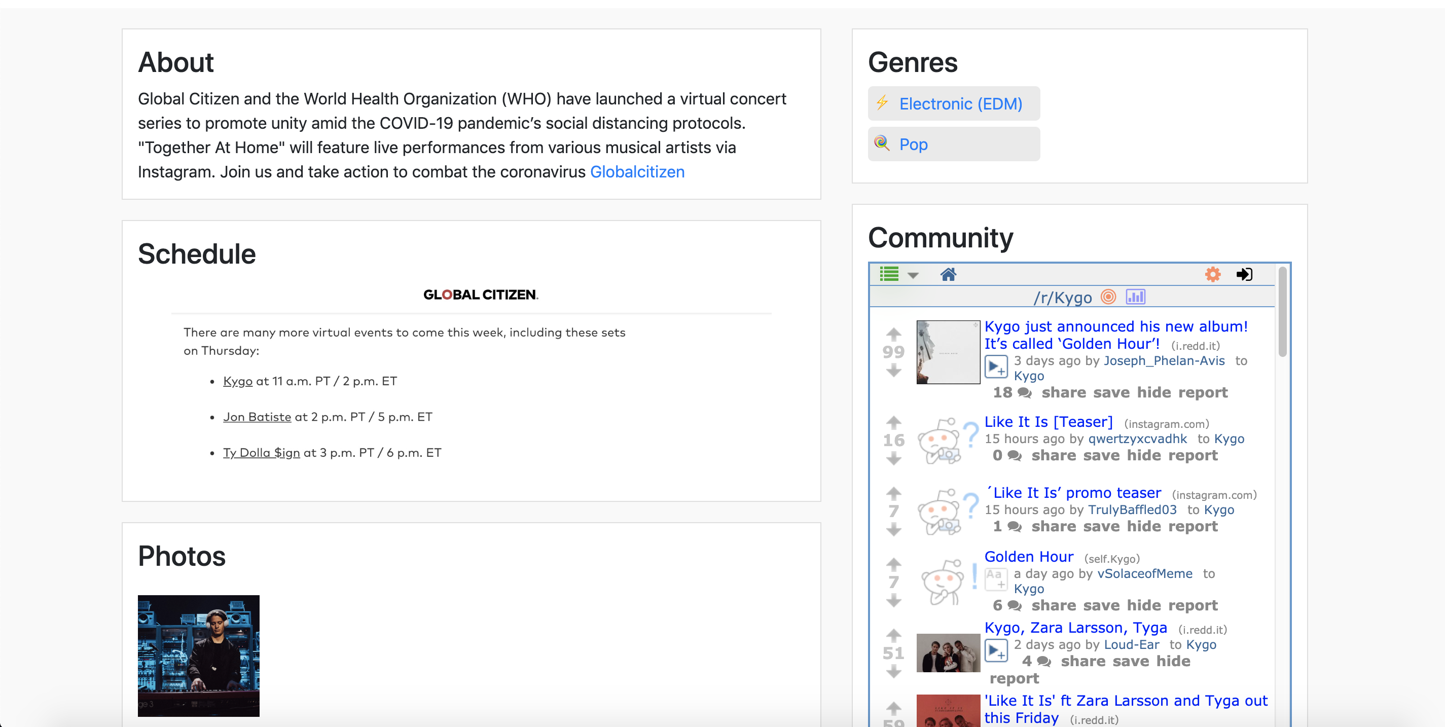
Task: Open the Kygo DJ studio photo
Action: [x=199, y=656]
